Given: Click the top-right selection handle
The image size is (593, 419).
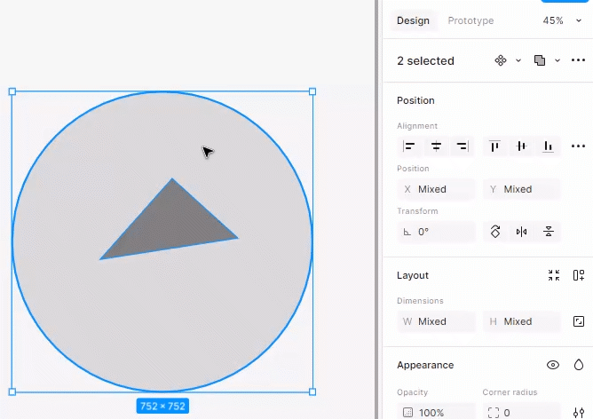Looking at the screenshot, I should [312, 91].
